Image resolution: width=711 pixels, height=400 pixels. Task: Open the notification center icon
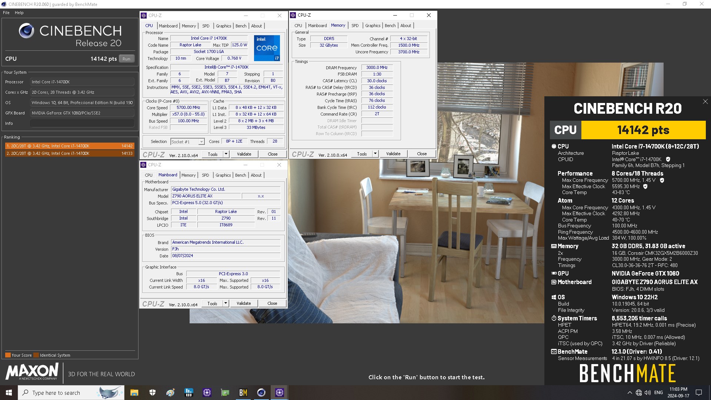pyautogui.click(x=699, y=393)
